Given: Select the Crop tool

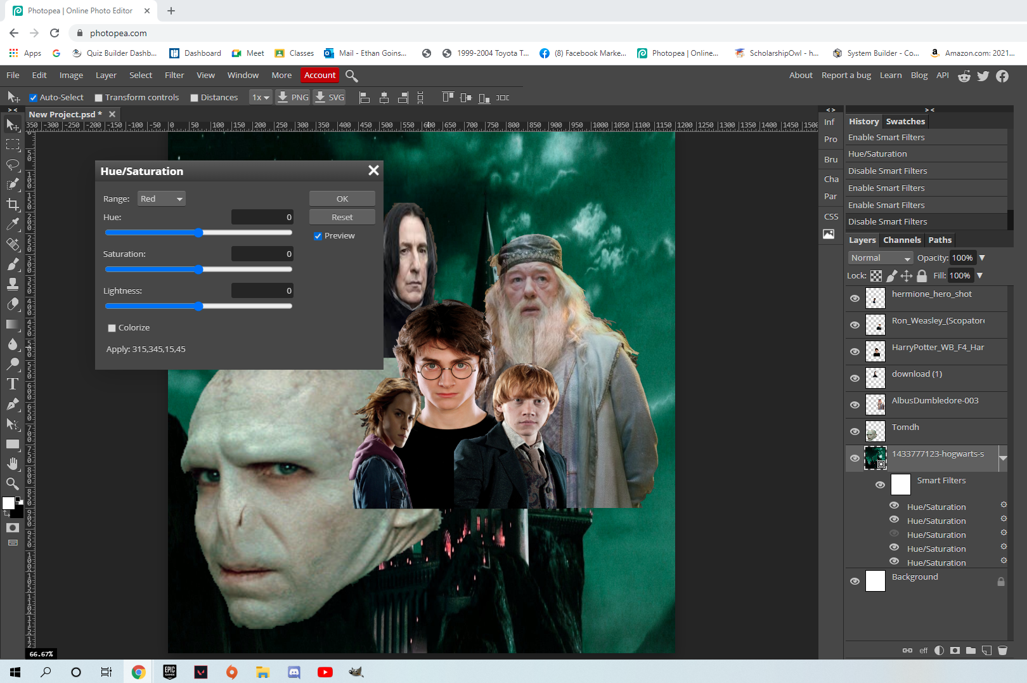Looking at the screenshot, I should click(x=13, y=204).
